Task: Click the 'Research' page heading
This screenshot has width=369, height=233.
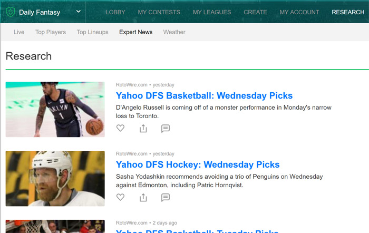Action: coord(28,56)
